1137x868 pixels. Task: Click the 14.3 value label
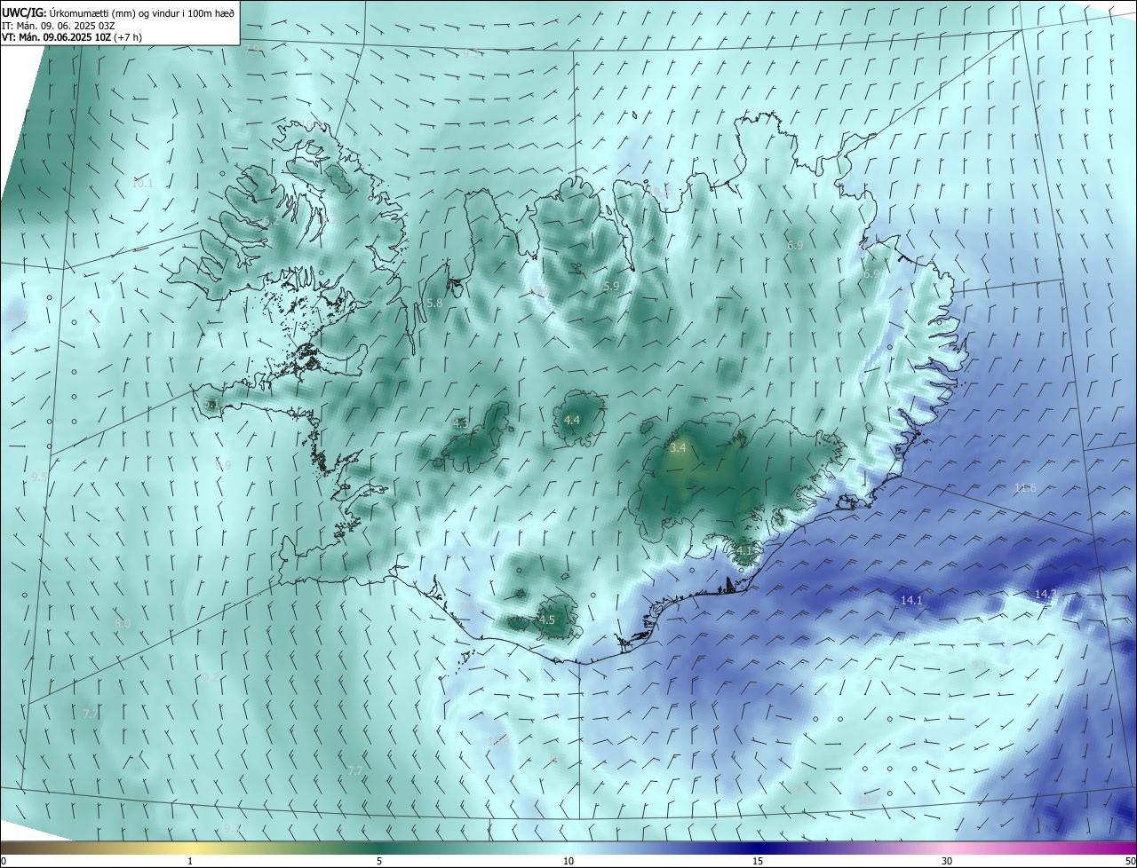[1046, 594]
